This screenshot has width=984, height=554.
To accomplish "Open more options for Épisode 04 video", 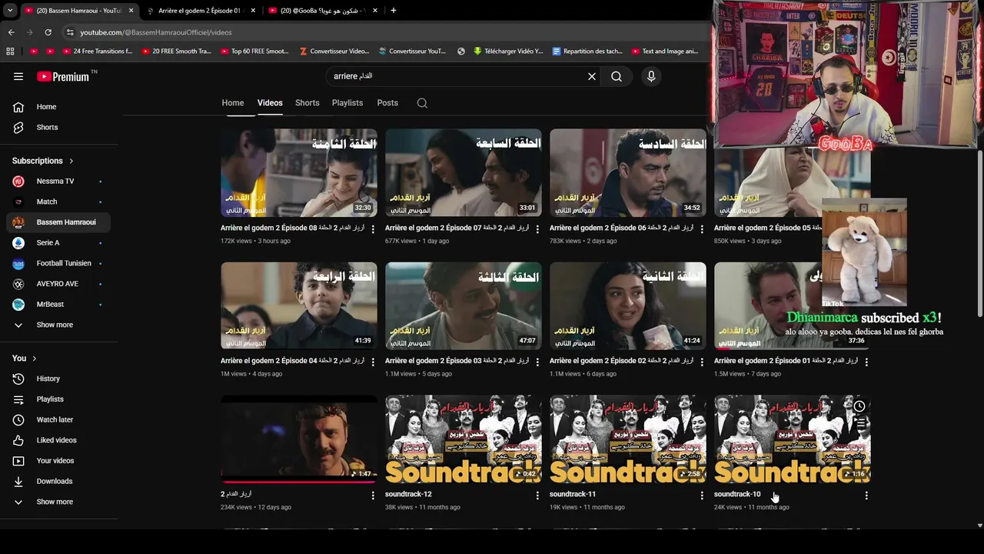I will click(x=373, y=362).
